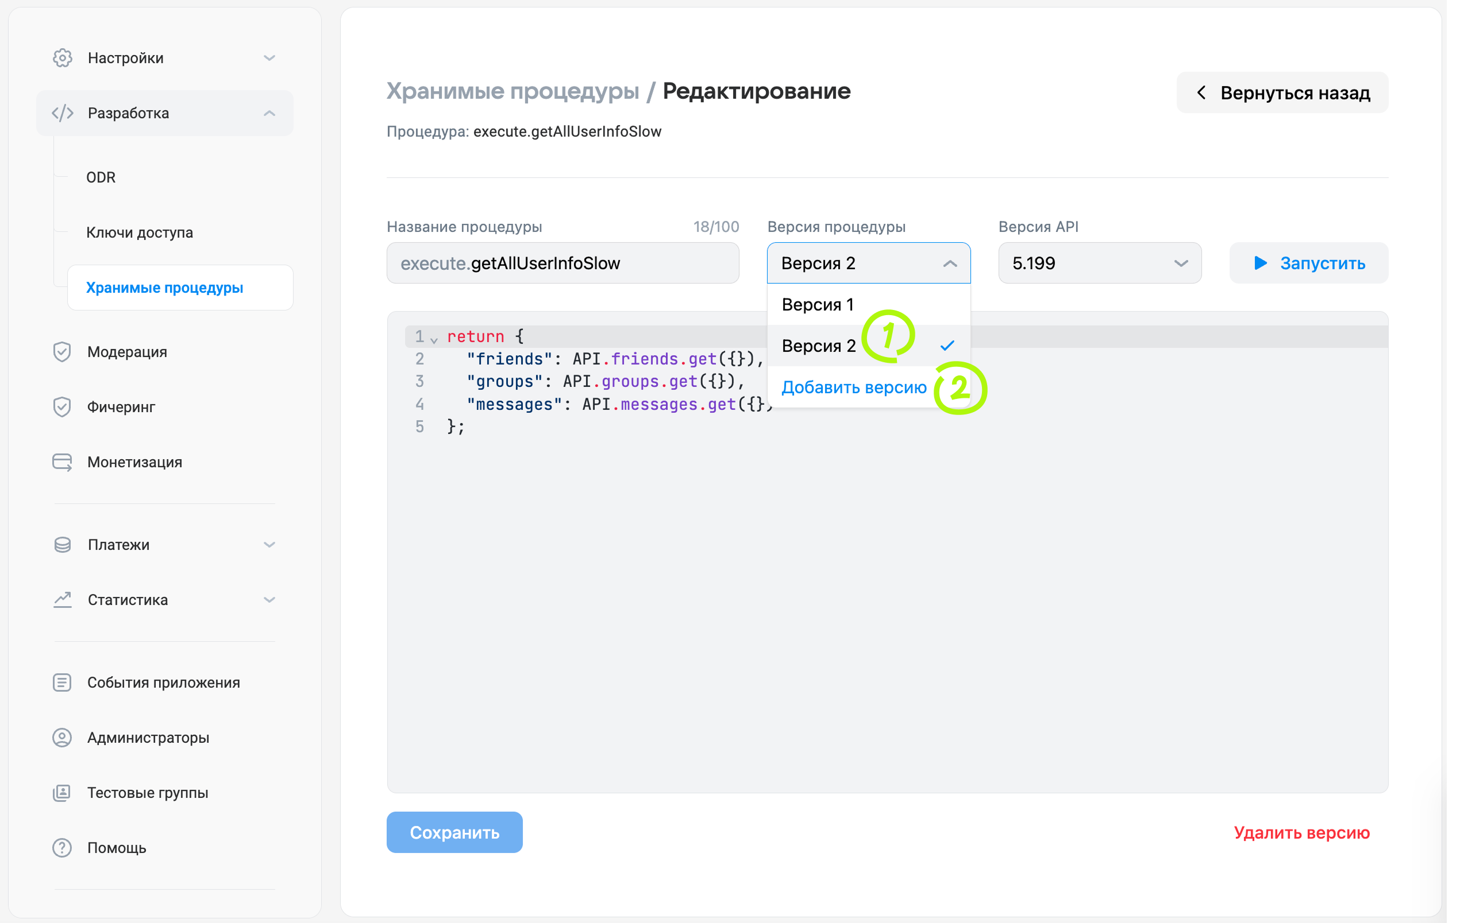Click the back arrow in Вернуться назад
The height and width of the screenshot is (923, 1464).
1201,92
